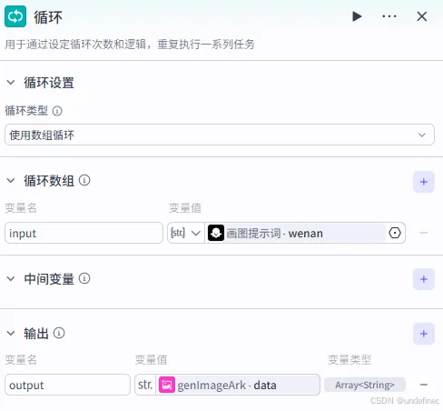Collapse the 循环设置 section
Viewport: 443px width, 411px height.
(x=11, y=83)
